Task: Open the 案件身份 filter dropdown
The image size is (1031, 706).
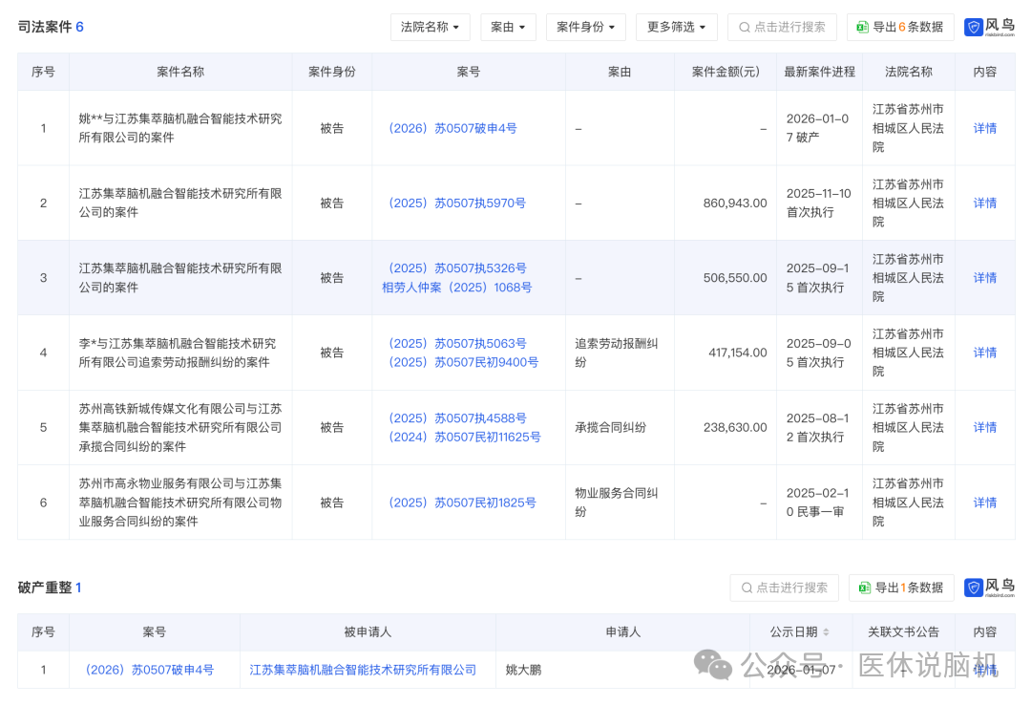Action: click(x=586, y=27)
